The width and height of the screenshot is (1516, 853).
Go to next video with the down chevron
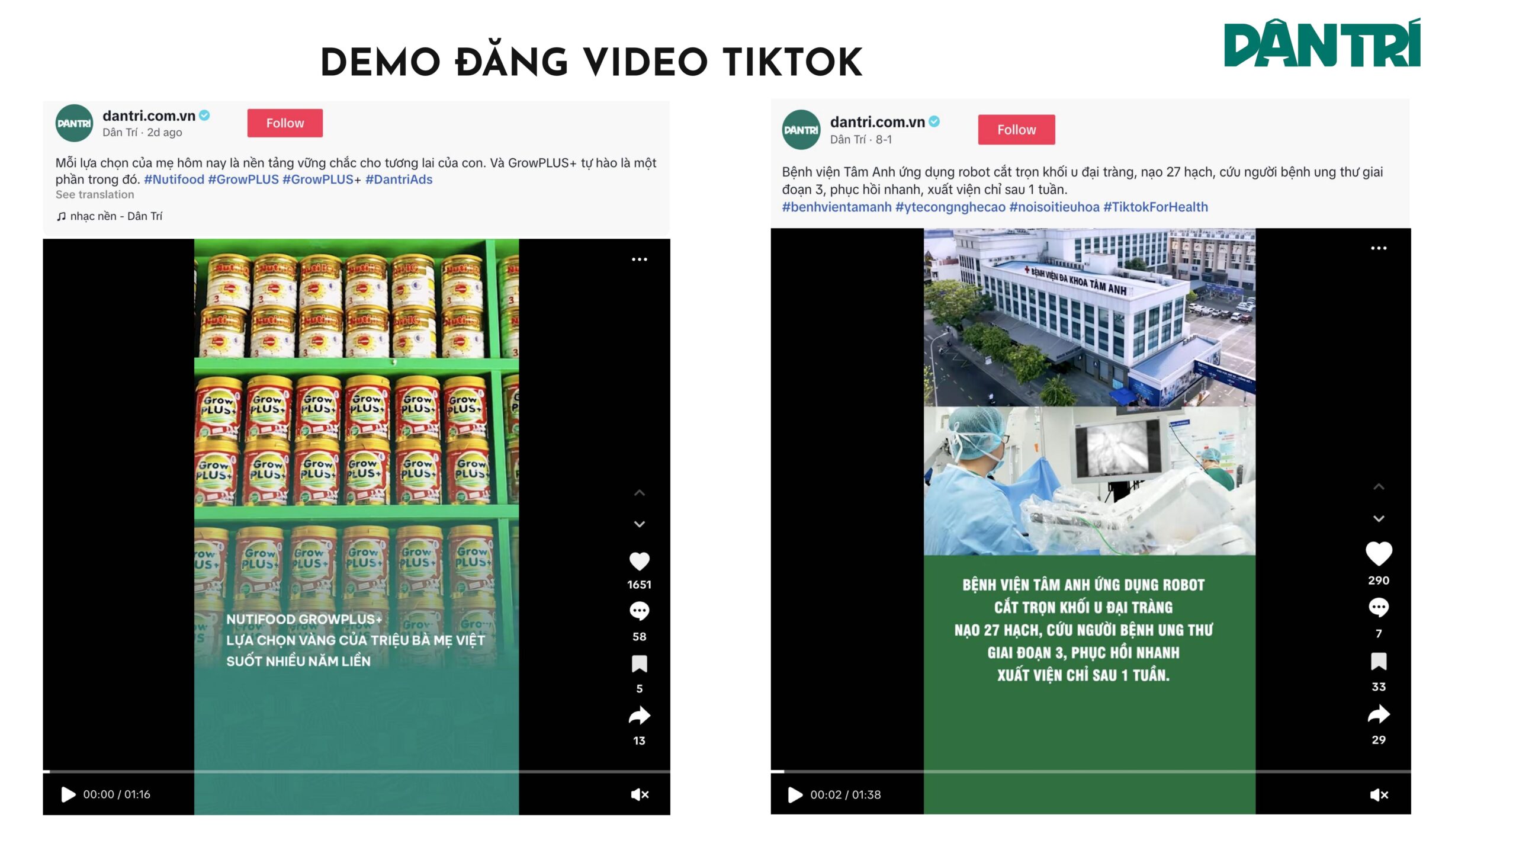638,523
